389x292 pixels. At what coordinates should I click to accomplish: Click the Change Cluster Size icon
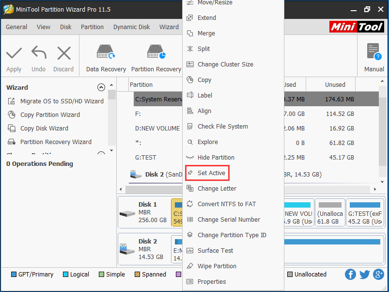[190, 65]
